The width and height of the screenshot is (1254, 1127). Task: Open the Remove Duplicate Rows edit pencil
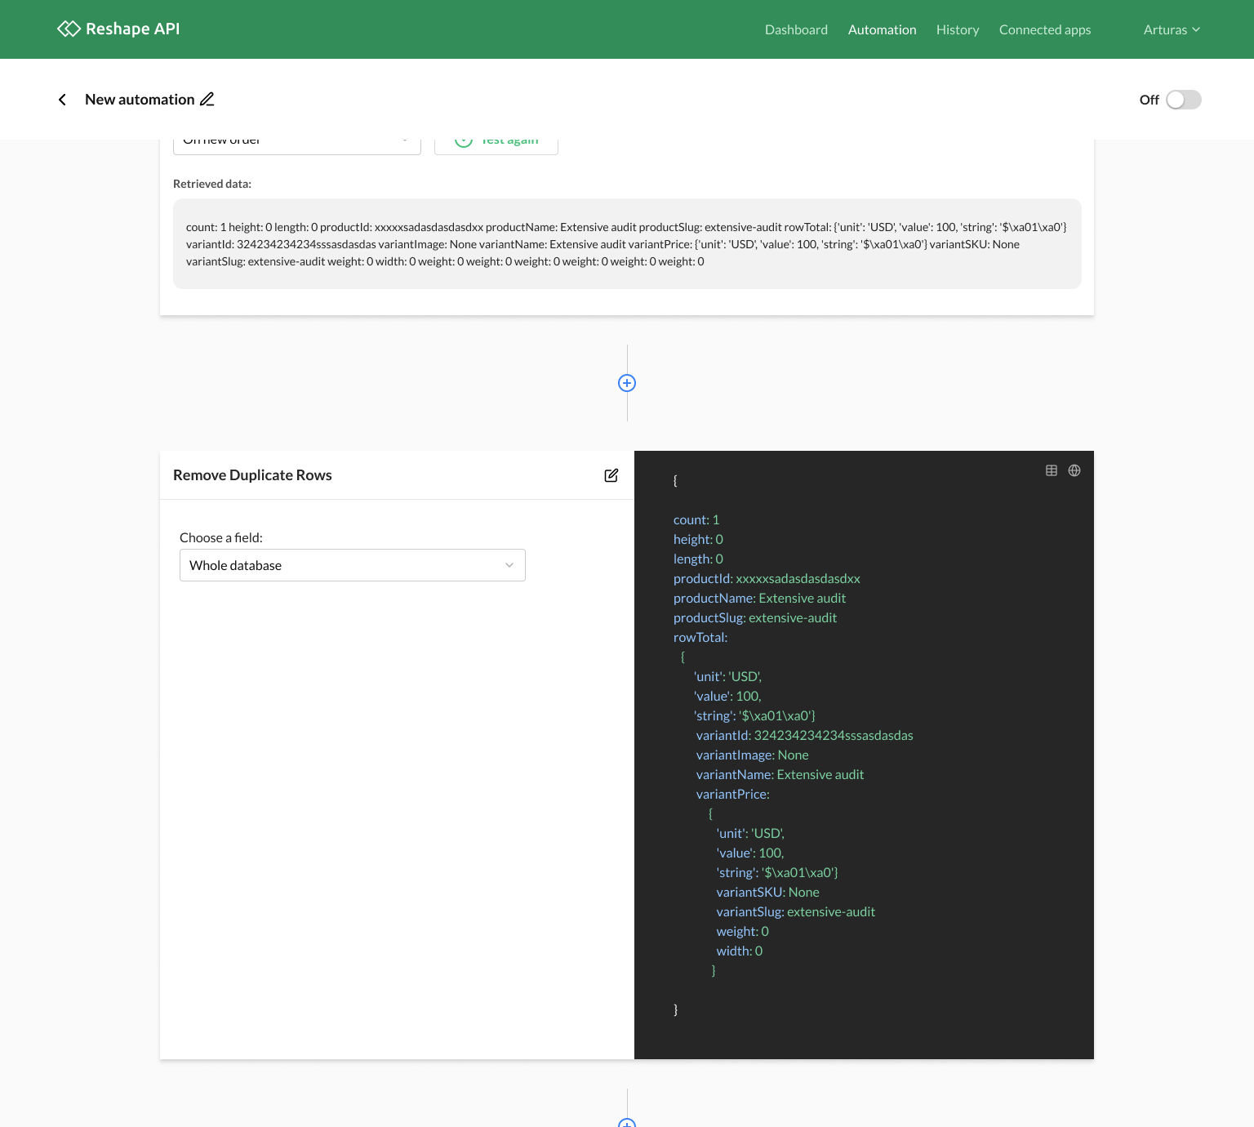pos(611,475)
